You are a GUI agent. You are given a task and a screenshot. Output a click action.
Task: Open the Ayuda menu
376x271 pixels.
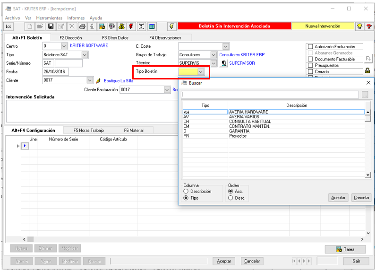96,18
